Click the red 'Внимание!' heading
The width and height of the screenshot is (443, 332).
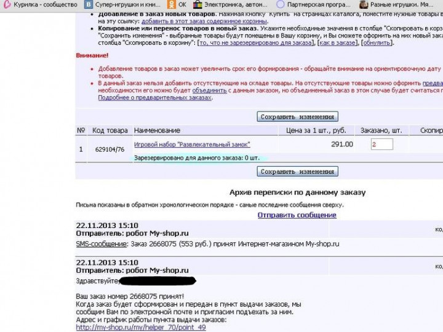coord(92,55)
